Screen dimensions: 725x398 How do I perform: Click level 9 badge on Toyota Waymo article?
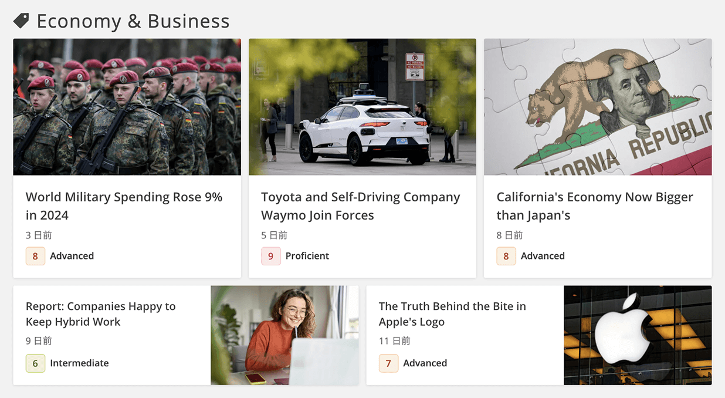point(270,256)
